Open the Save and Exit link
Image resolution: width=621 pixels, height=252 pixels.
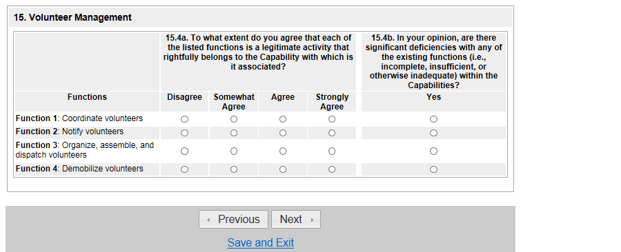coord(261,242)
